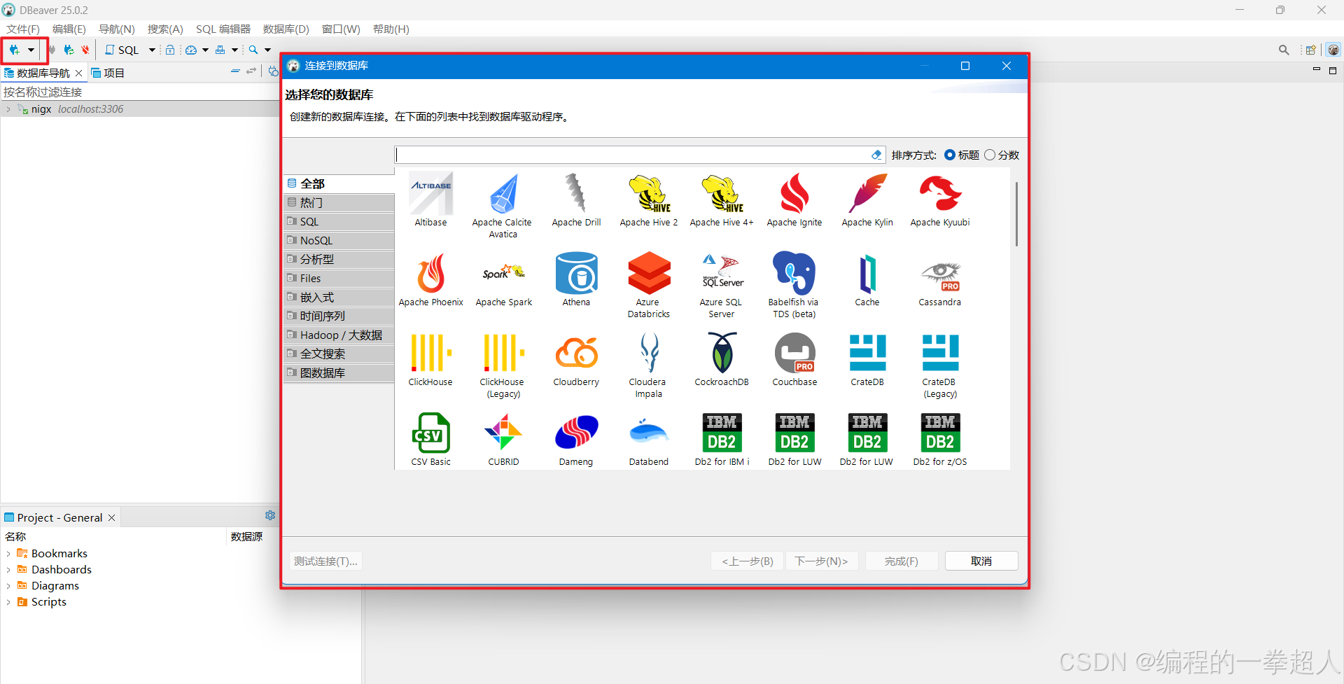Click the blue boxes tools icon
1344x684 pixels.
(220, 50)
